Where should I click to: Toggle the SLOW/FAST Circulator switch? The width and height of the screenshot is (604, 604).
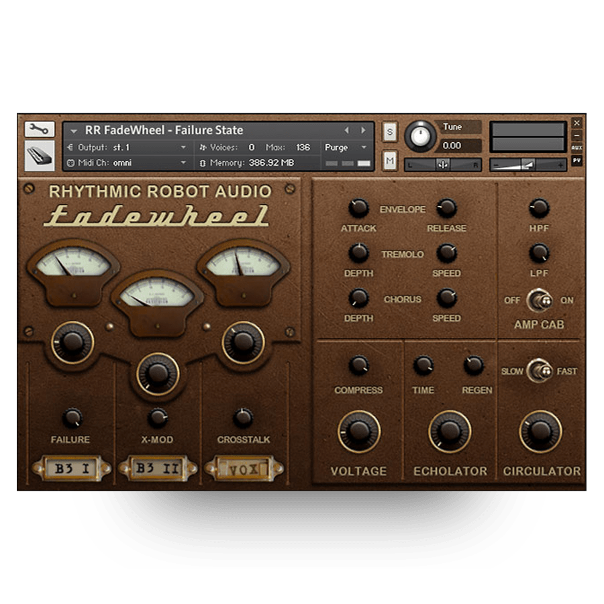(540, 370)
